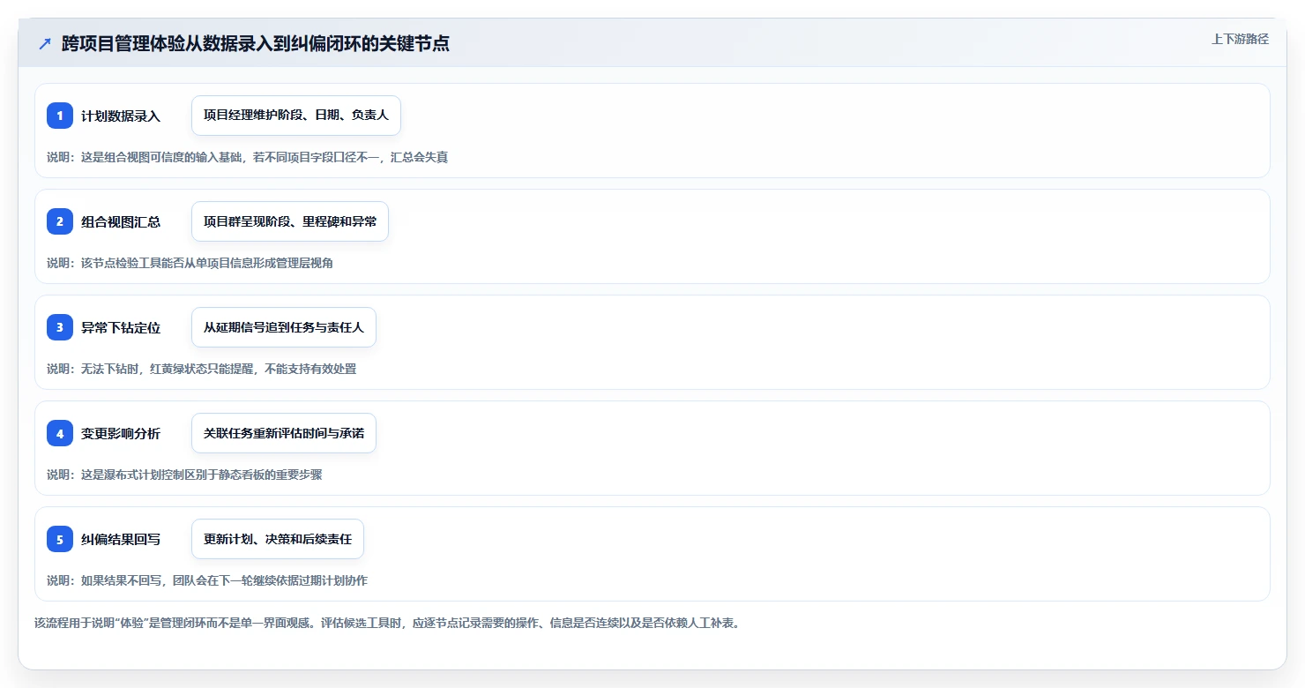Click step number 5 badge
The width and height of the screenshot is (1305, 688).
[60, 539]
